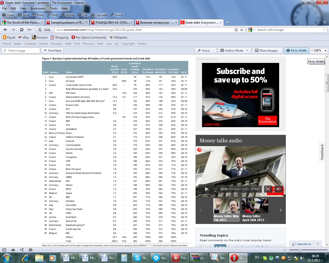
Task: Mute the Money talks audio player
Action: [279, 189]
